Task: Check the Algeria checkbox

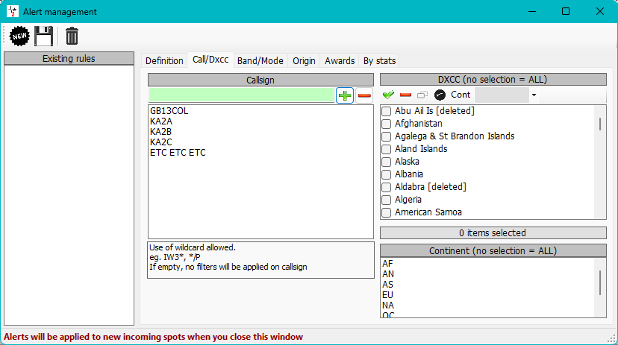Action: pos(387,200)
